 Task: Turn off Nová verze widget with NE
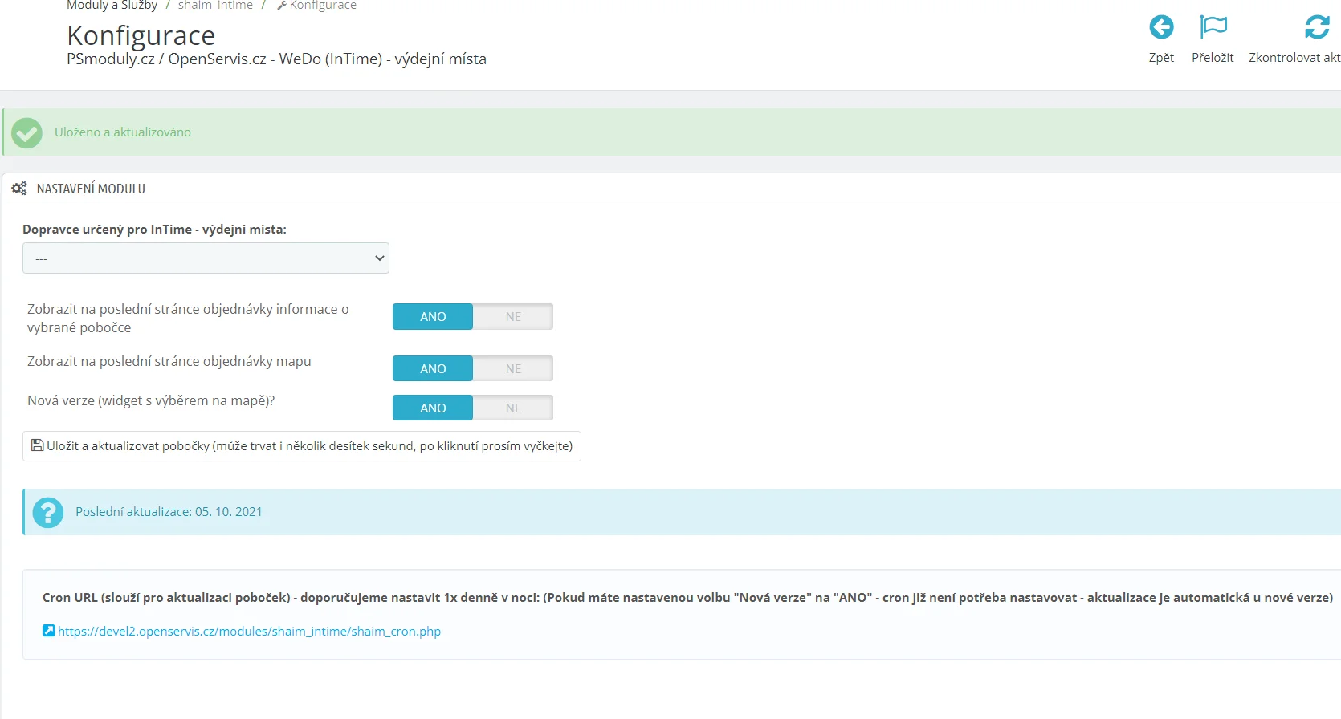[x=513, y=408]
